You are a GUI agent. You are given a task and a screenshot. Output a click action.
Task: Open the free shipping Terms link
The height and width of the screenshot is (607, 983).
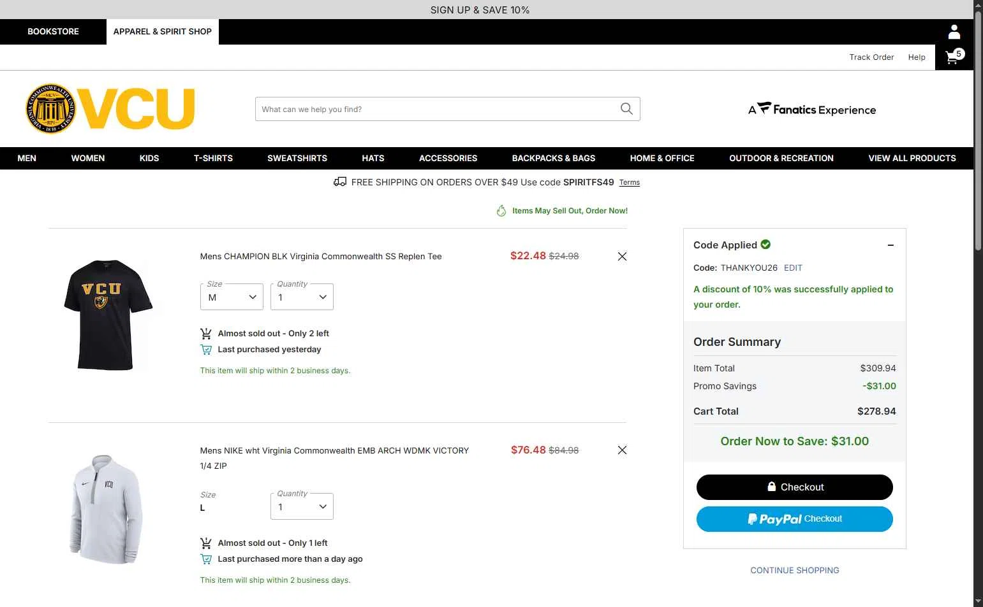coord(629,183)
